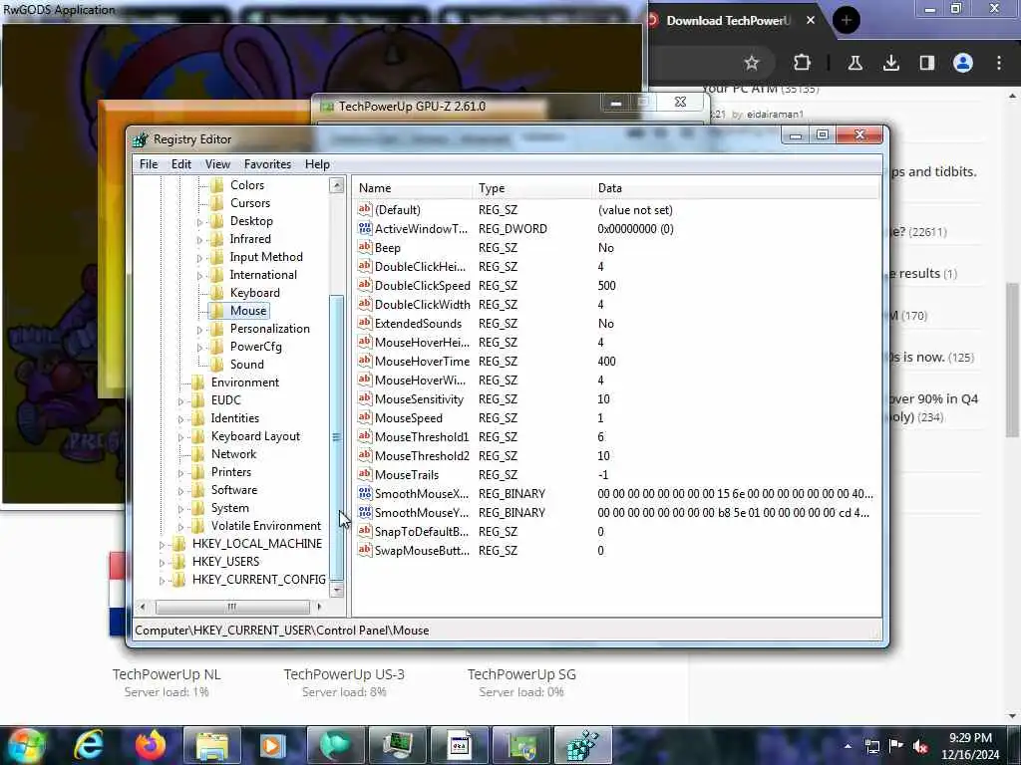Image resolution: width=1021 pixels, height=765 pixels.
Task: Click the DoubleClickSpeed value icon
Action: 365,285
